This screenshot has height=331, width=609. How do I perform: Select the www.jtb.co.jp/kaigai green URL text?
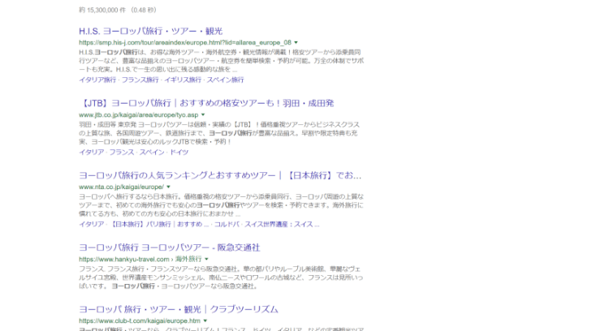139,115
